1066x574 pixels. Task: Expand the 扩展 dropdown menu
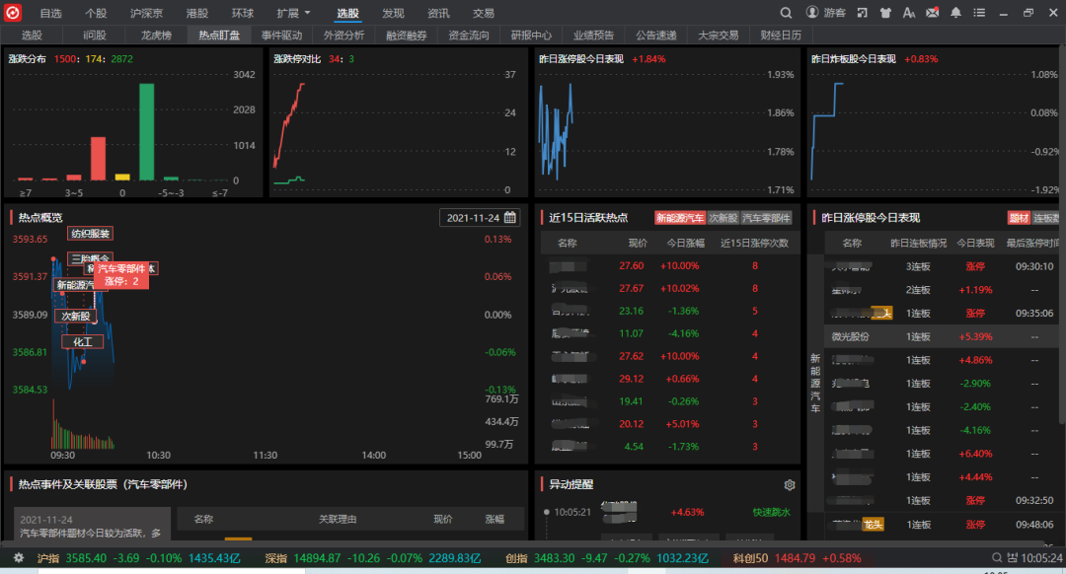tap(293, 13)
